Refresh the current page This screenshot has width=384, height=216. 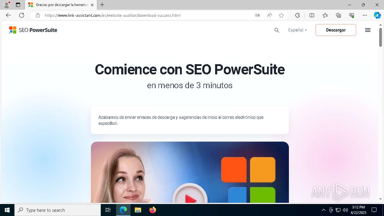coord(22,15)
